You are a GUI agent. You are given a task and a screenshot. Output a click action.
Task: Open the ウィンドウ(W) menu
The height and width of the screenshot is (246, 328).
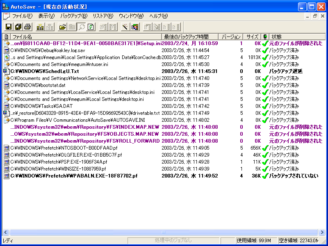tap(131, 16)
